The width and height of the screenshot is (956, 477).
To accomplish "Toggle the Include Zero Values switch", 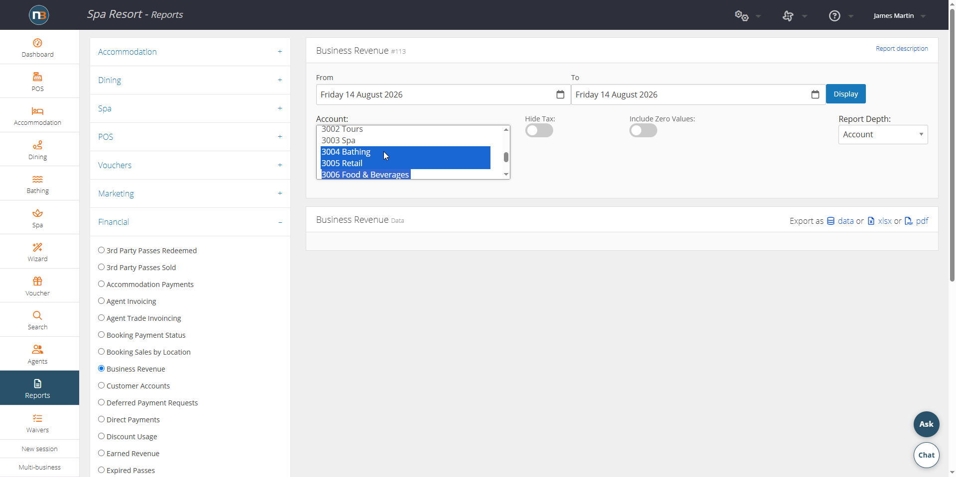I will click(643, 130).
